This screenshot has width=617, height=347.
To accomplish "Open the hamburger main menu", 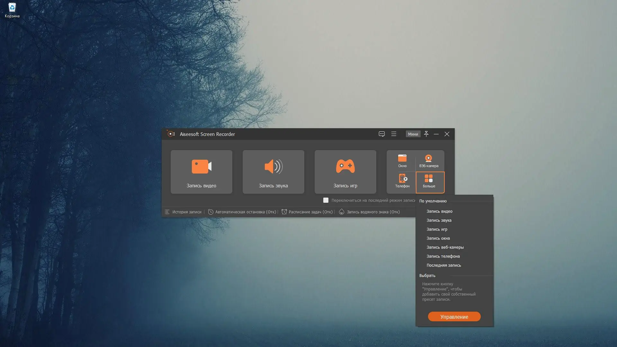I will tap(394, 134).
